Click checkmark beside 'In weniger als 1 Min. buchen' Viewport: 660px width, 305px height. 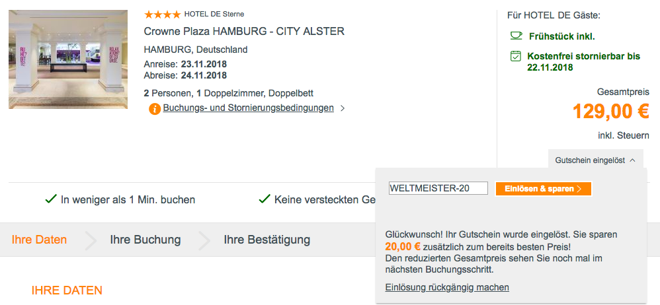(x=50, y=199)
